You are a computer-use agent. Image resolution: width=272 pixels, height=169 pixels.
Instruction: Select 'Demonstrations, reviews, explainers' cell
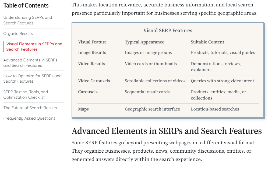click(216, 67)
